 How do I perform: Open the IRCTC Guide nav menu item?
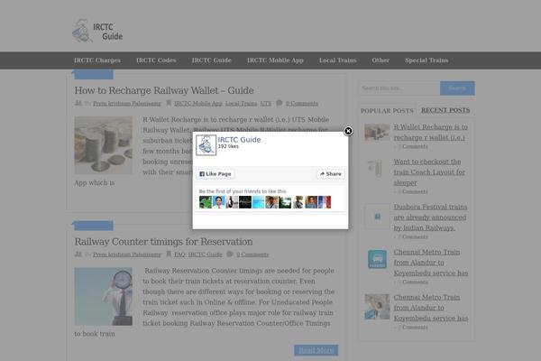[212, 60]
